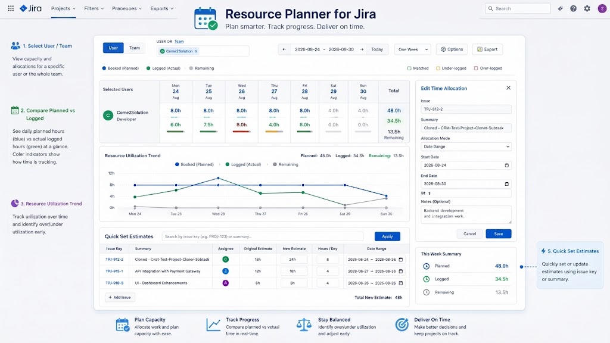The height and width of the screenshot is (343, 610).
Task: Tick the Matched checkbox
Action: point(409,68)
